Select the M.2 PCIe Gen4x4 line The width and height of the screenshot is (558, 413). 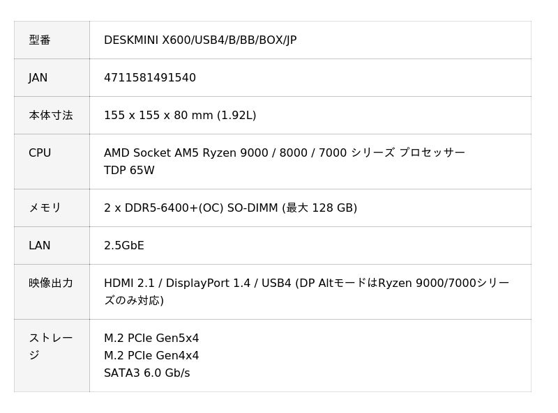(x=151, y=356)
